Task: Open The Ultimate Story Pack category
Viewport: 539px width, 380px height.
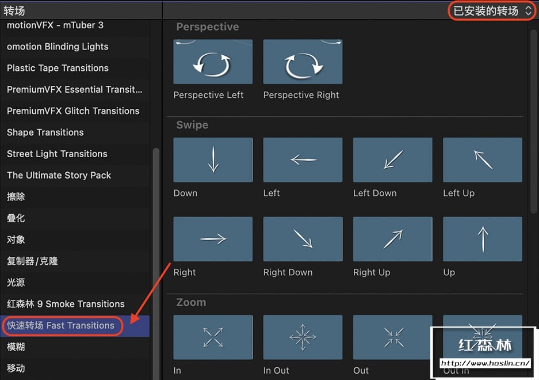Action: pyautogui.click(x=75, y=175)
